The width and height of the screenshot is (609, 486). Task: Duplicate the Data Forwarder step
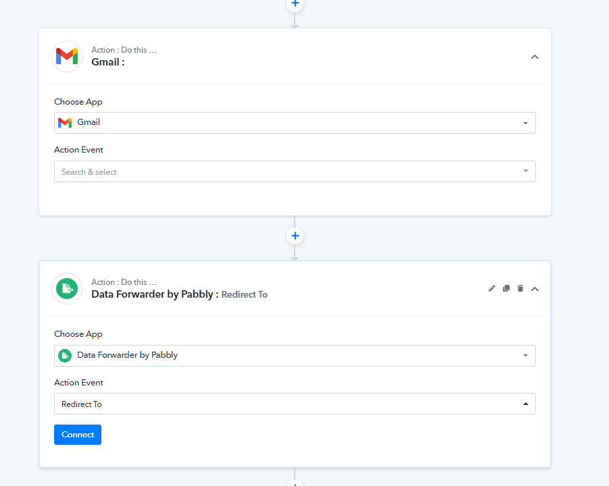click(506, 288)
